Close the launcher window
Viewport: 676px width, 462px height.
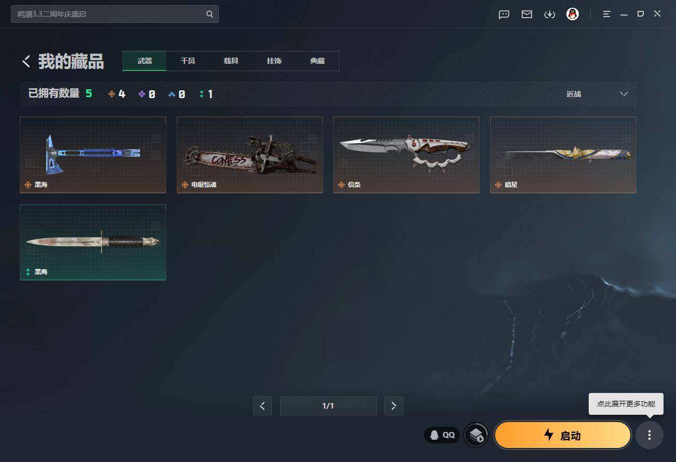pyautogui.click(x=657, y=14)
